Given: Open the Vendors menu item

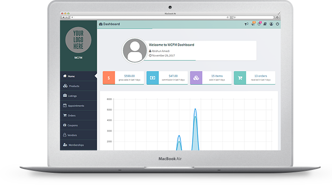Looking at the screenshot, I should pyautogui.click(x=78, y=135).
